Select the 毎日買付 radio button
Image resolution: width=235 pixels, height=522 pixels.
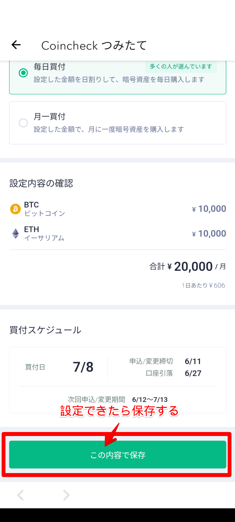click(23, 73)
